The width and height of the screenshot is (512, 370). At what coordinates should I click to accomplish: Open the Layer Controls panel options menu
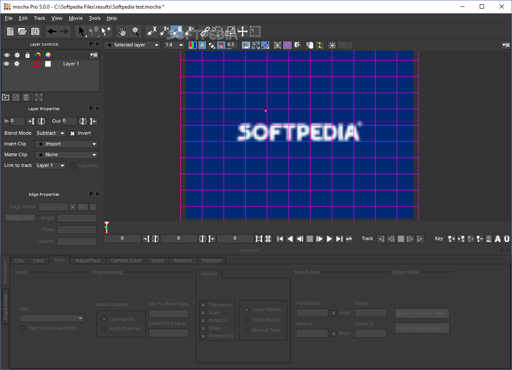click(94, 55)
